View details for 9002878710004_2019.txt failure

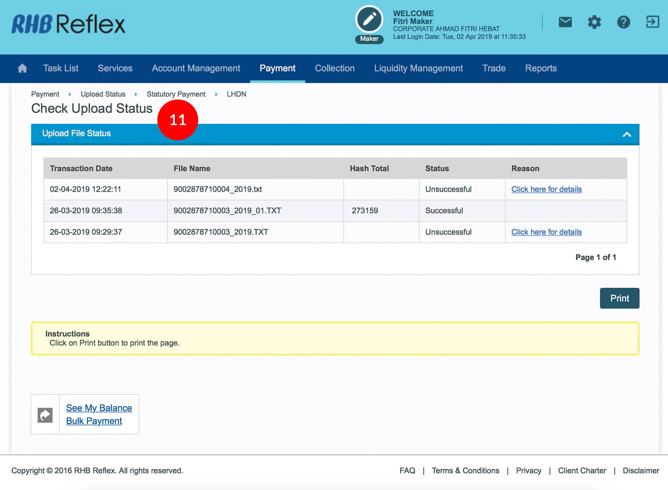click(x=546, y=189)
